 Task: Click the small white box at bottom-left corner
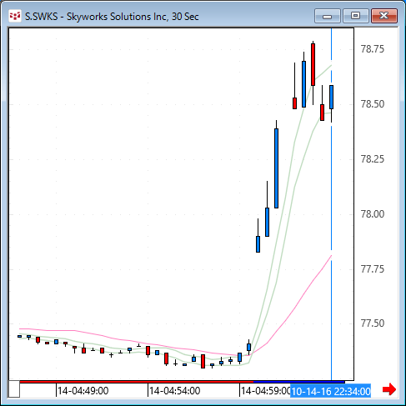(x=14, y=389)
